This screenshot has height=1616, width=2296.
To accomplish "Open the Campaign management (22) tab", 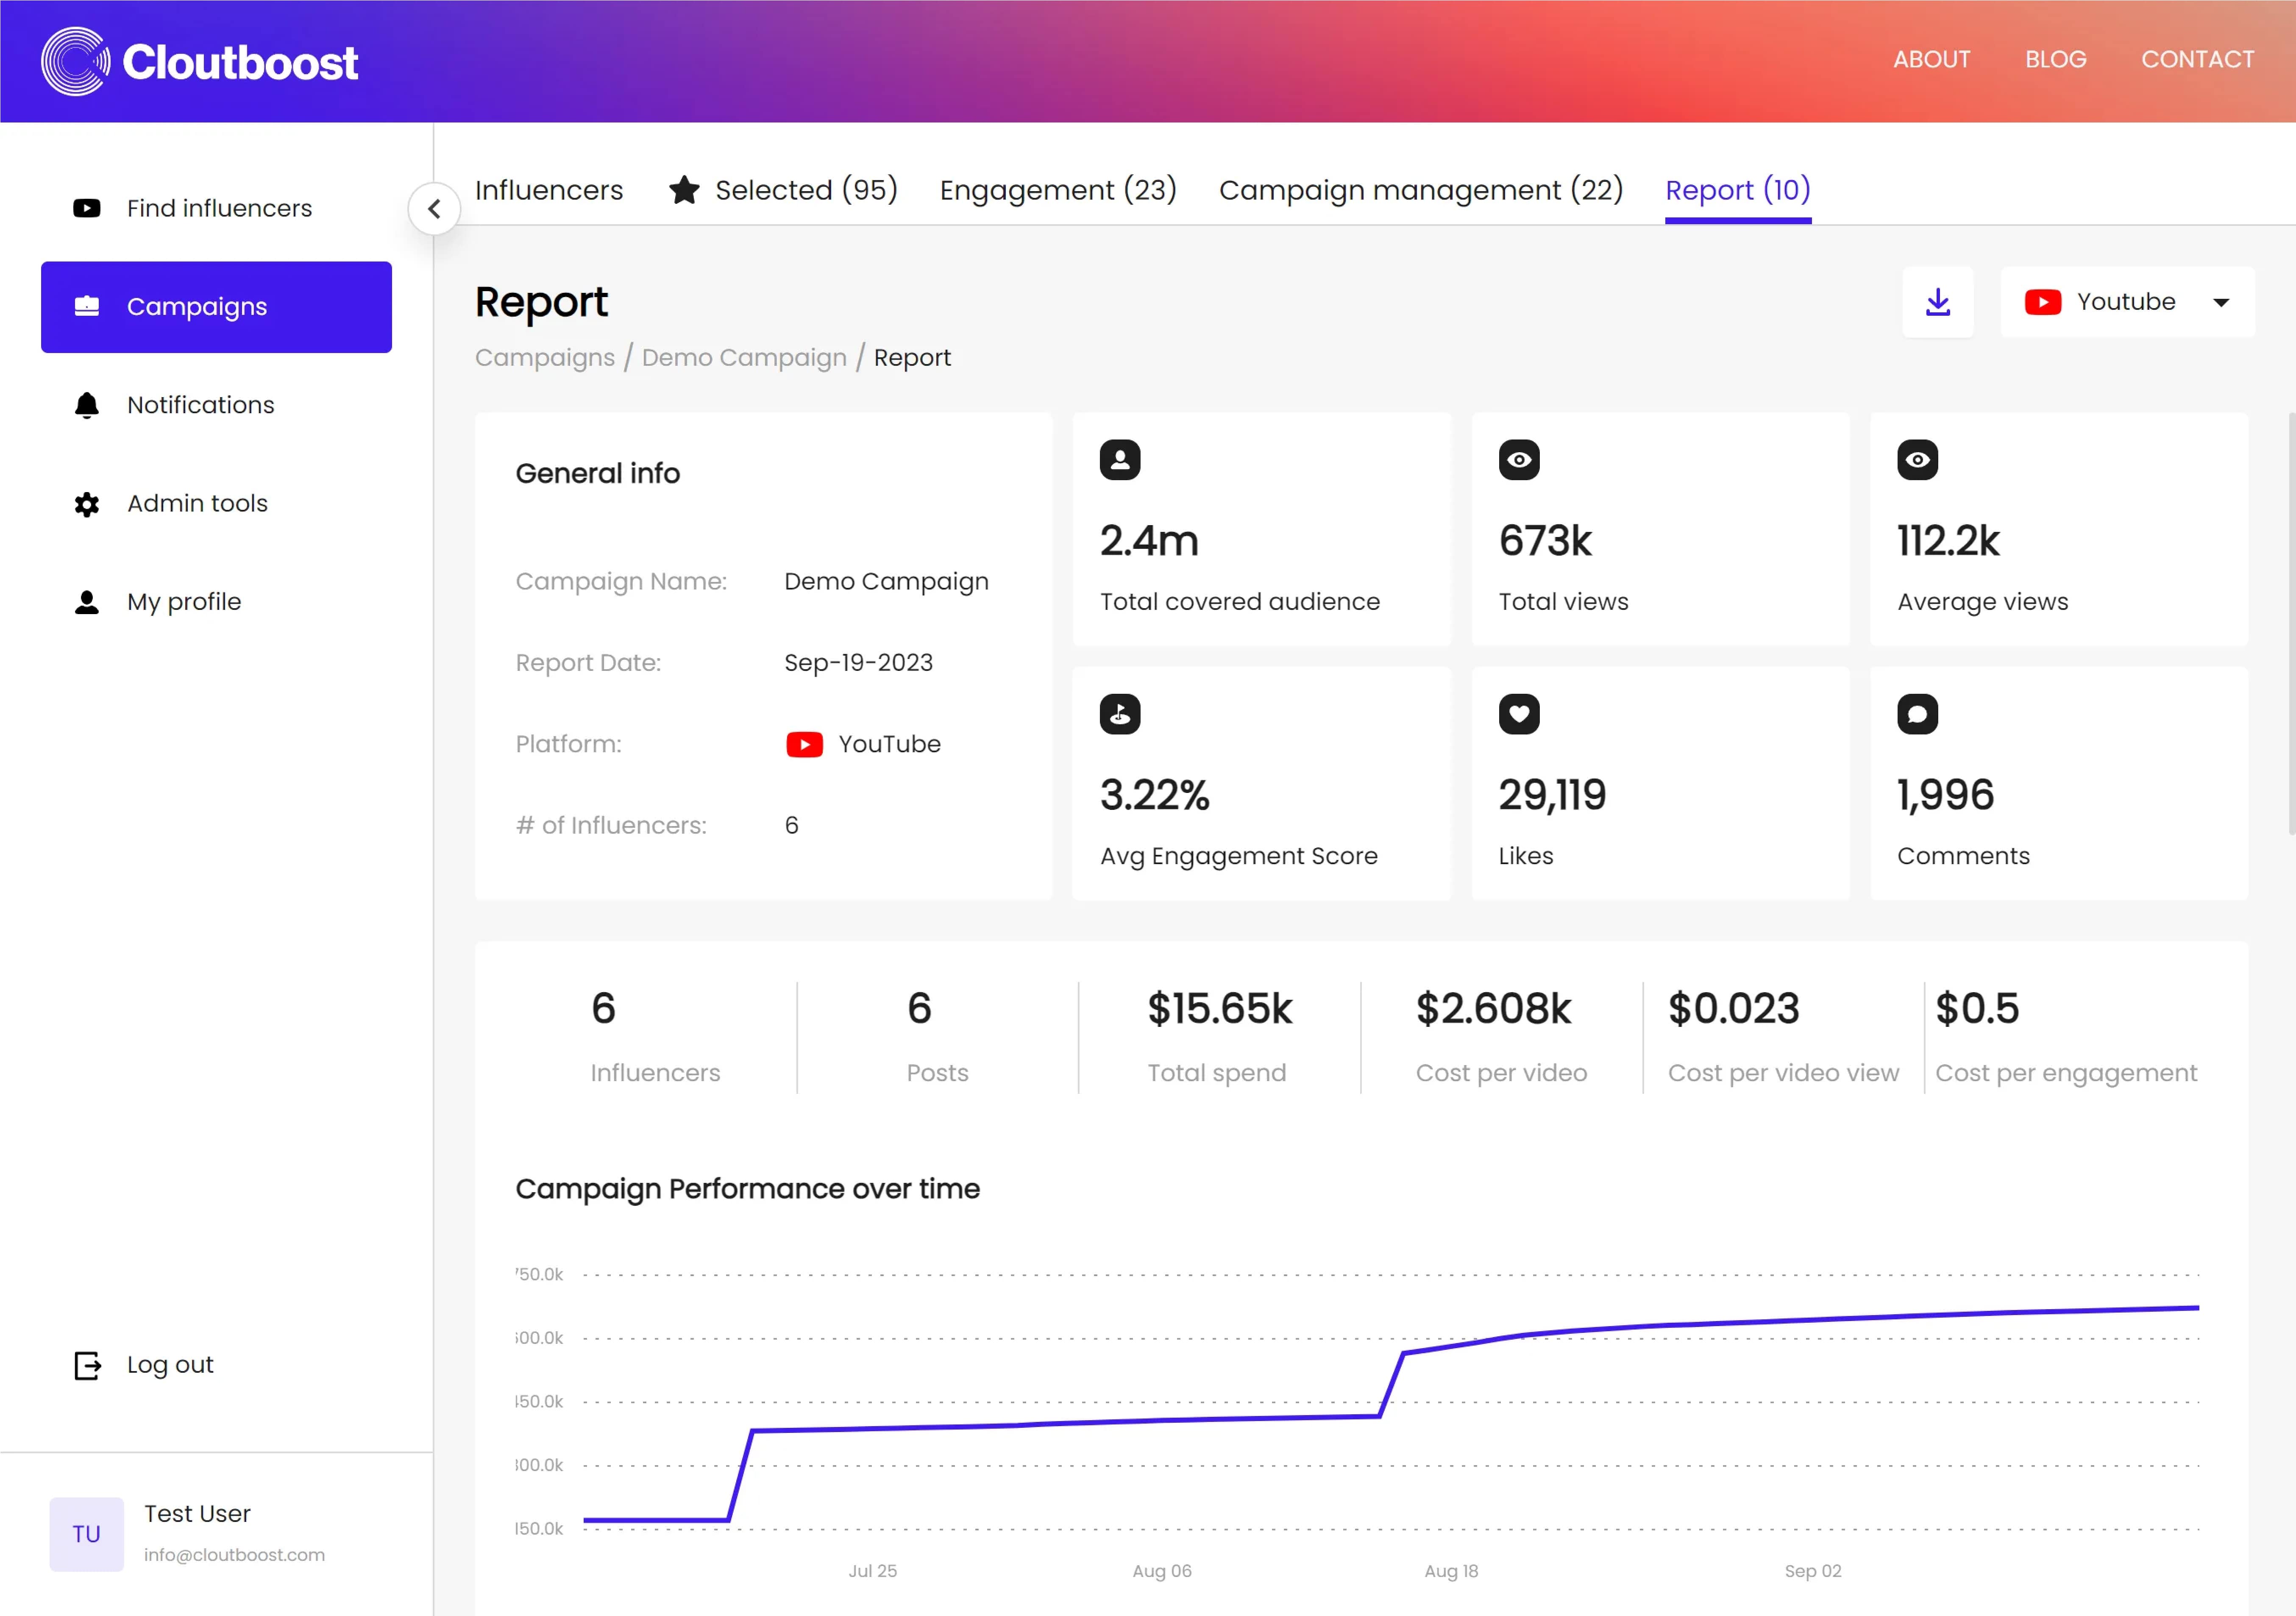I will point(1421,190).
